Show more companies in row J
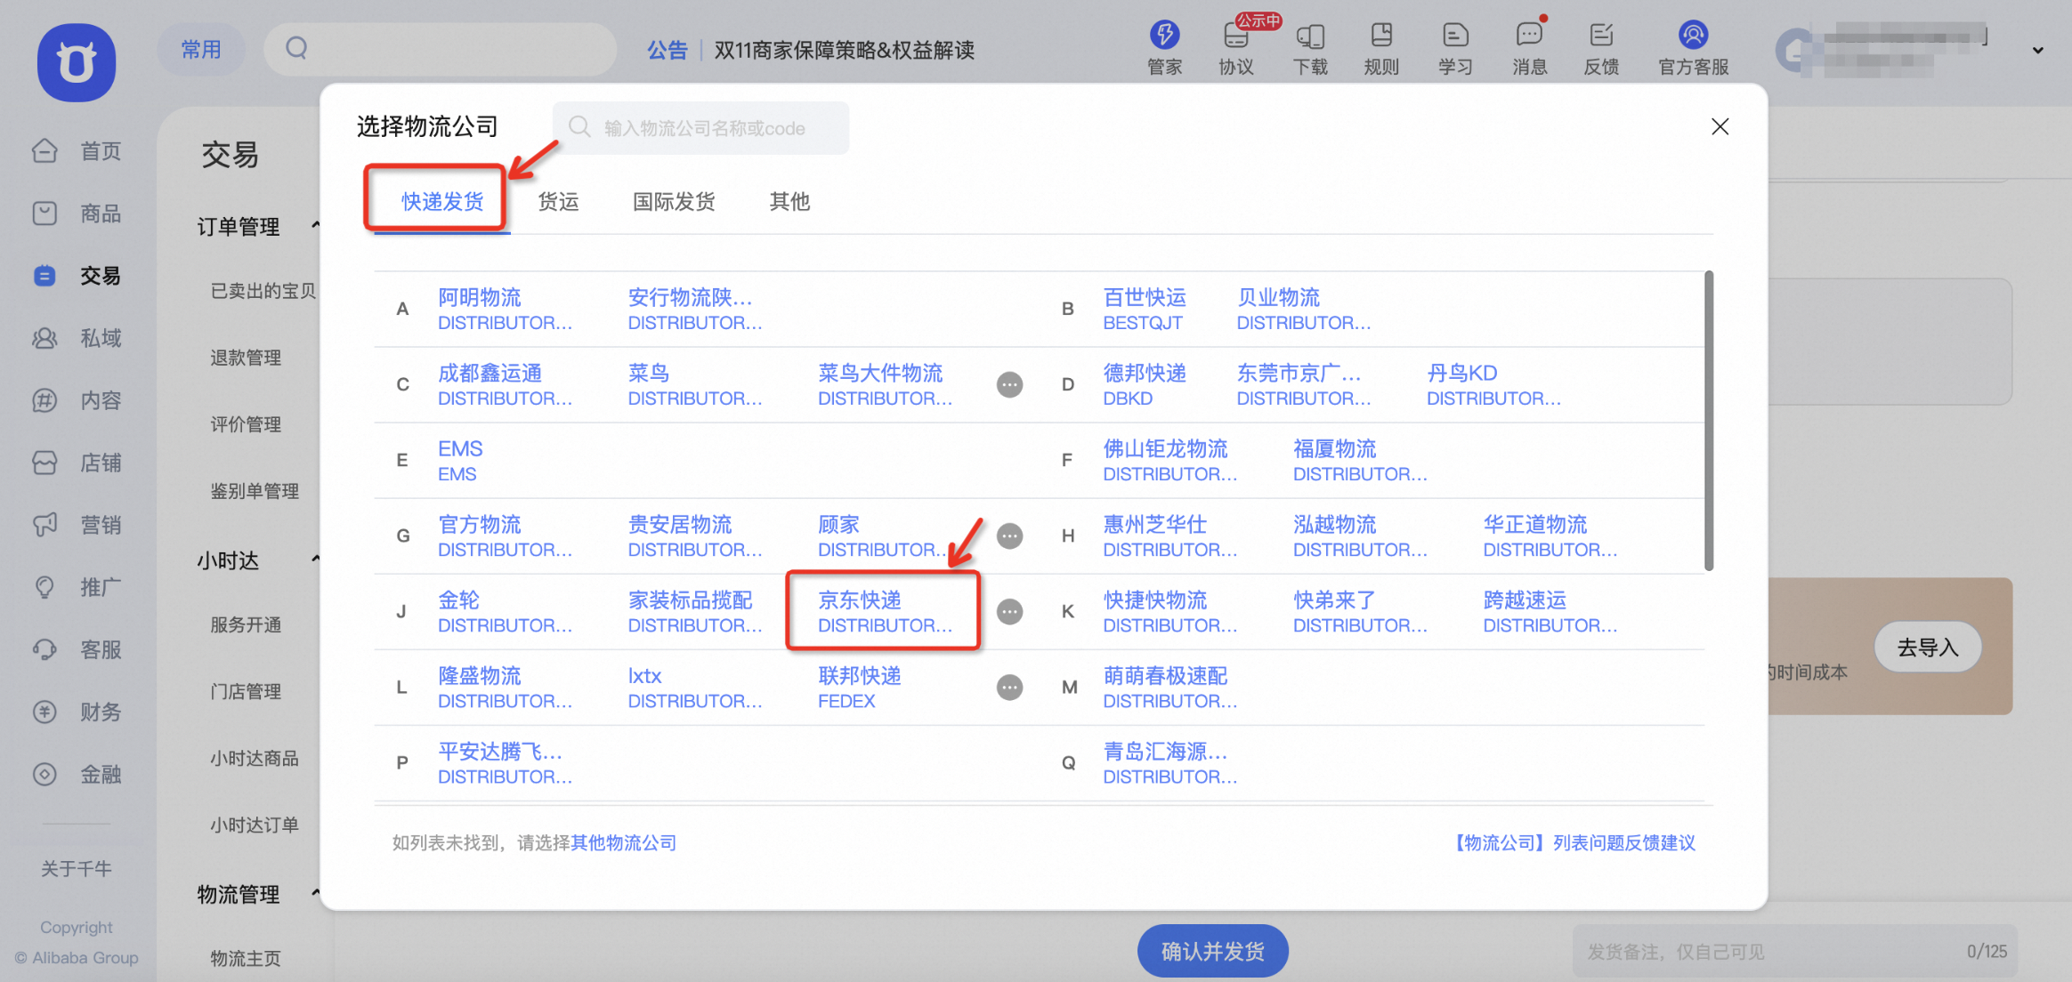 (1009, 611)
